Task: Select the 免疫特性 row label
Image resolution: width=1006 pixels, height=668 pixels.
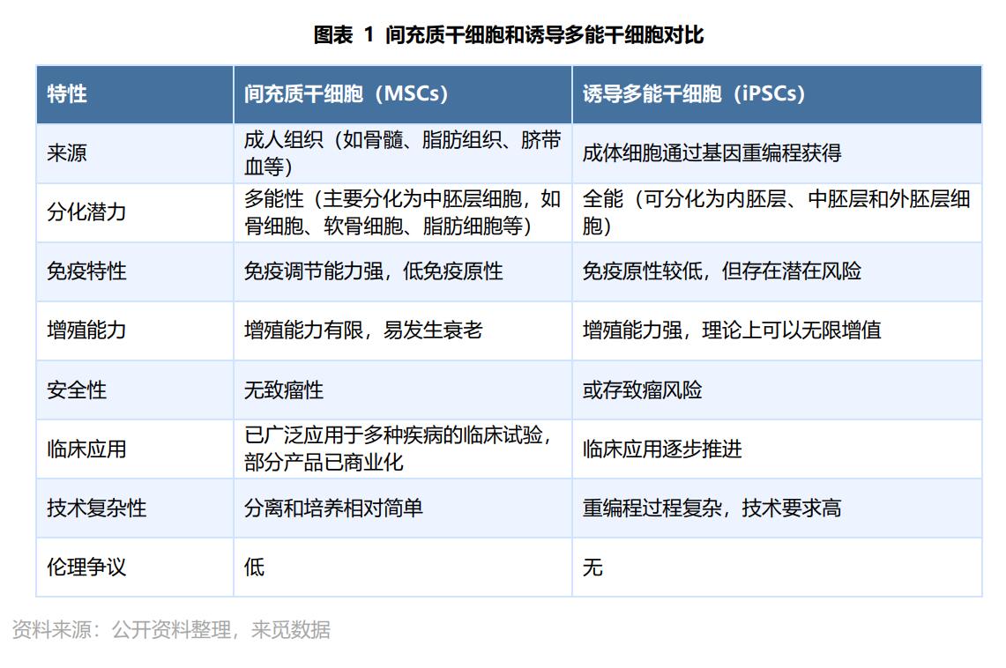Action: click(x=86, y=271)
